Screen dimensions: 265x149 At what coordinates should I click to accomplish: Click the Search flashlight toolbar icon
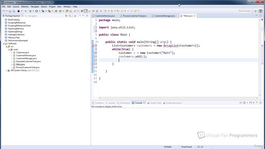pyautogui.click(x=75, y=11)
